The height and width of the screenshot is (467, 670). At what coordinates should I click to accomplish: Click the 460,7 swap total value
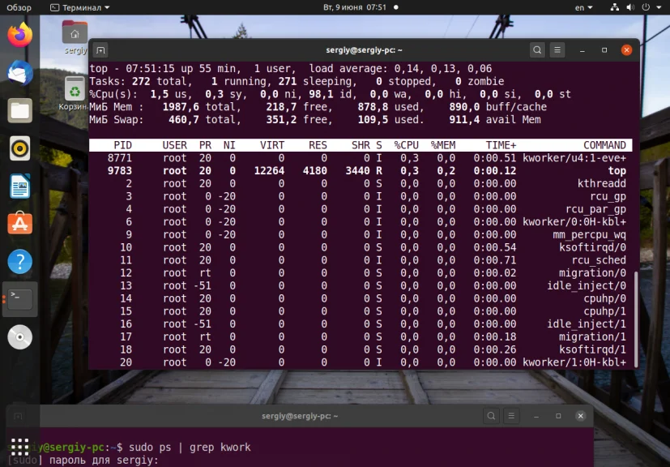coord(184,120)
